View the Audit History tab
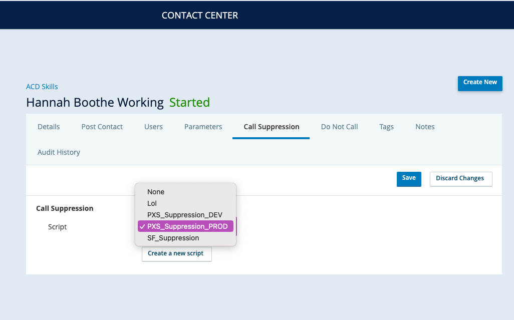The width and height of the screenshot is (514, 320). (59, 152)
